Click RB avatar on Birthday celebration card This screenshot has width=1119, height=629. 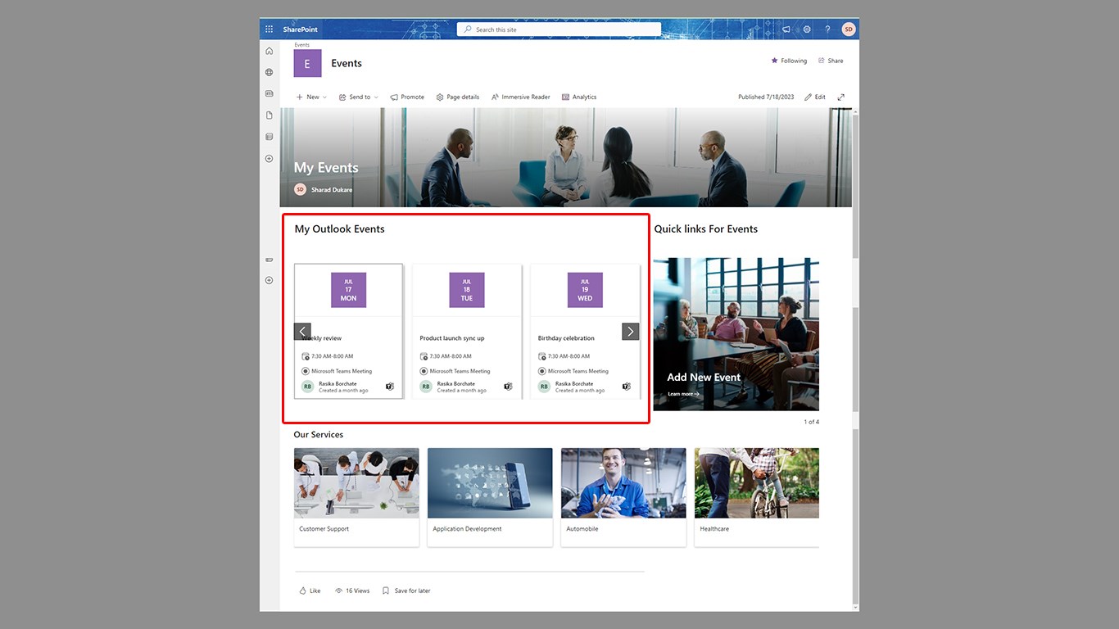pos(544,387)
